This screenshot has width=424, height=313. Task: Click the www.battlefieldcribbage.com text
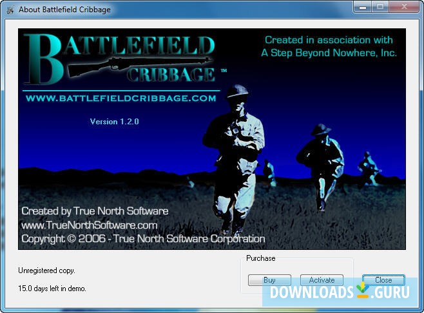[121, 99]
